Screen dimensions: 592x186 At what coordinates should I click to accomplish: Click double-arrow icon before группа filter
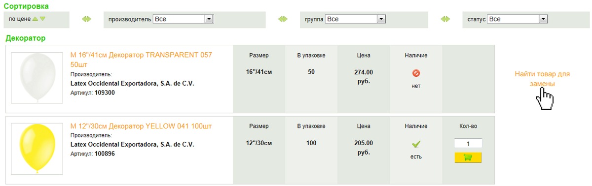(x=283, y=19)
